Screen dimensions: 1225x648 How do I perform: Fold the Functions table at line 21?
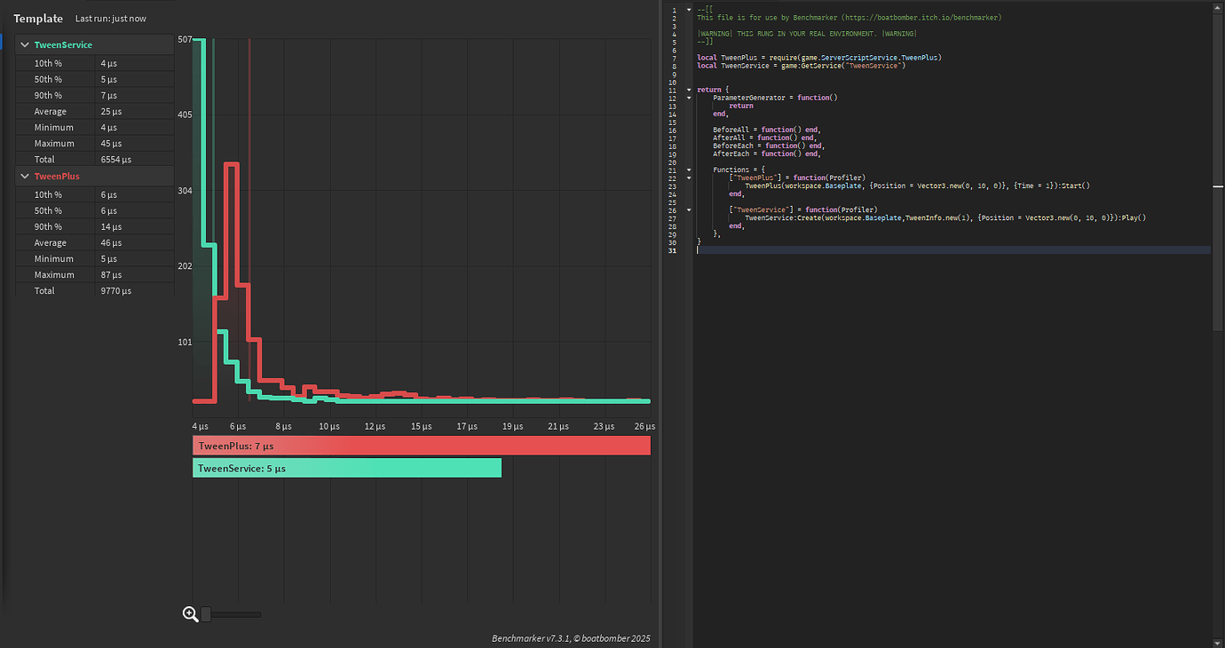coord(688,170)
